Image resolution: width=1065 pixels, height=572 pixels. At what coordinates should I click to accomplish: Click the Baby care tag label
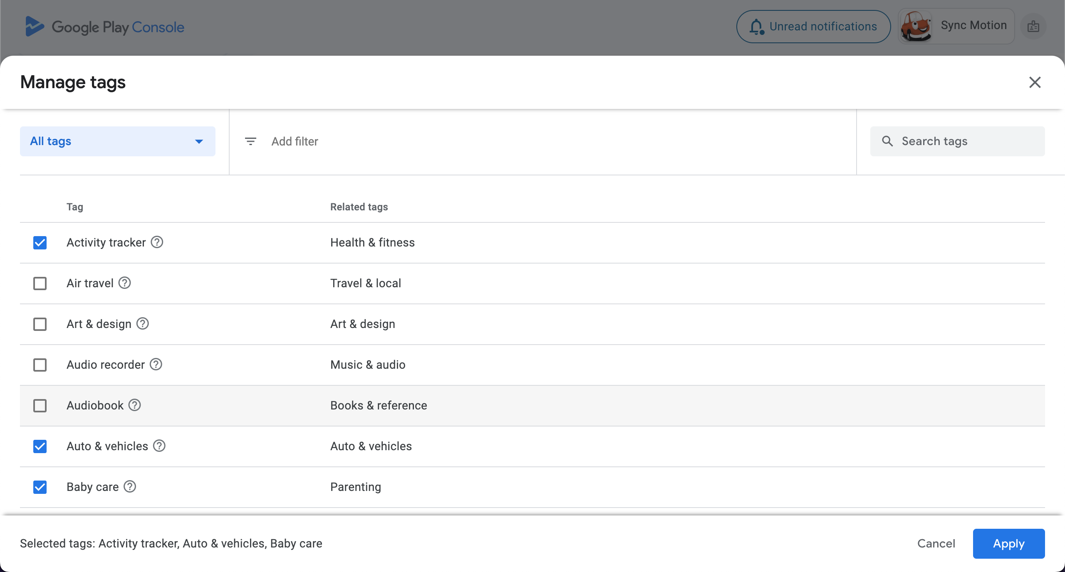point(93,487)
